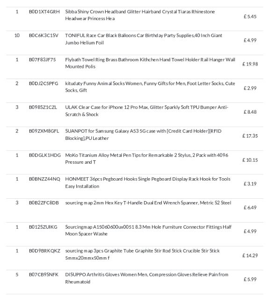
Task: Click ASIN B0B2ZFC8DB for Hex Key
Action: click(43, 203)
